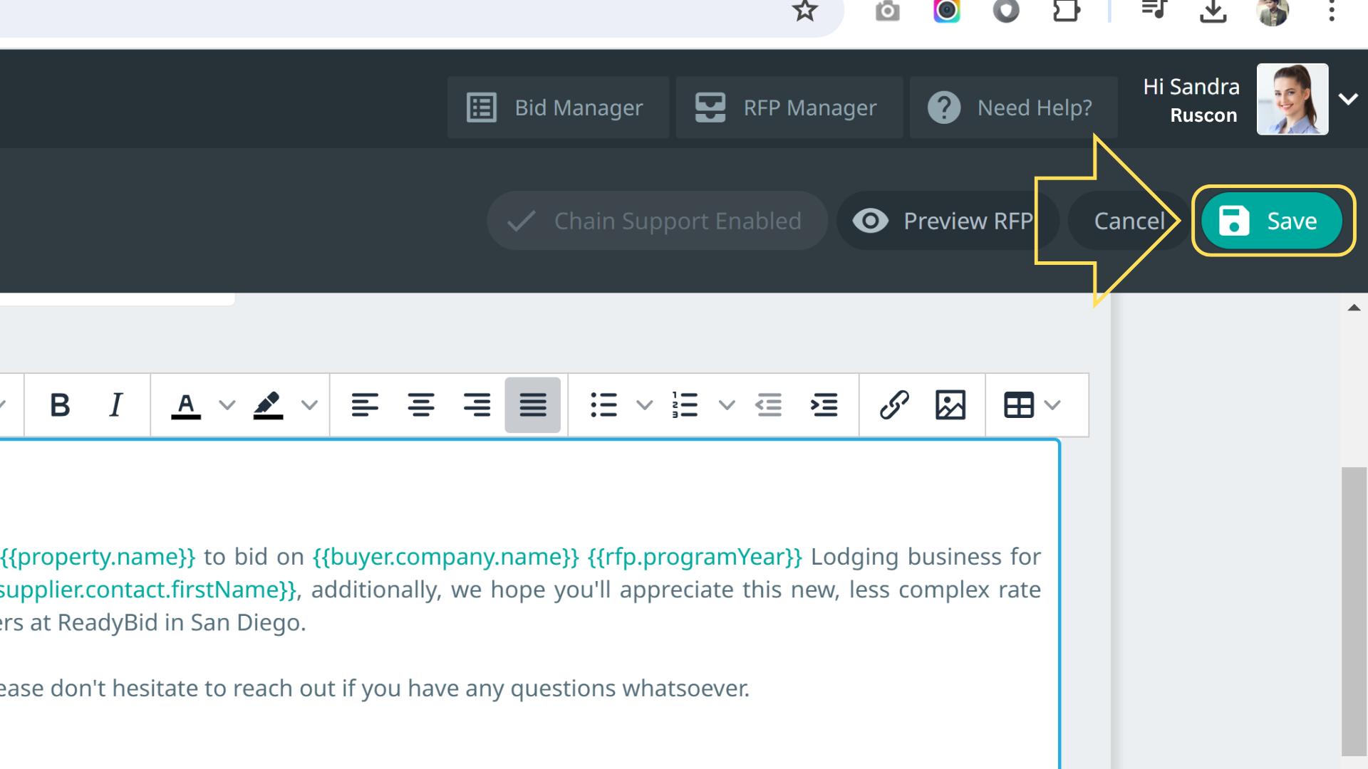The image size is (1368, 769).
Task: Toggle Chain Support Enabled
Action: tap(656, 221)
